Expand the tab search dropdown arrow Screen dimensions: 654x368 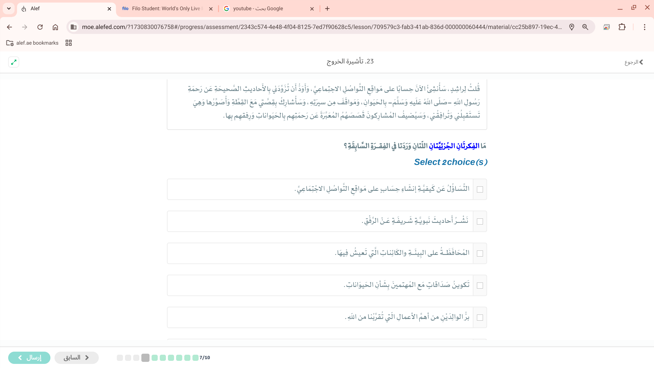point(9,9)
